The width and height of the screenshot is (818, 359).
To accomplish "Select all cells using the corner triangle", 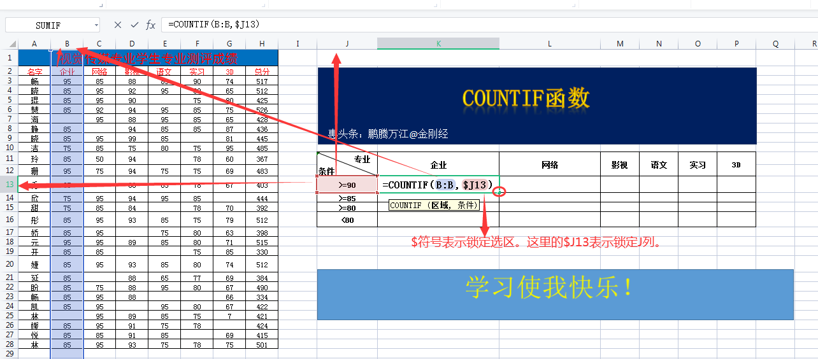I will pyautogui.click(x=13, y=44).
